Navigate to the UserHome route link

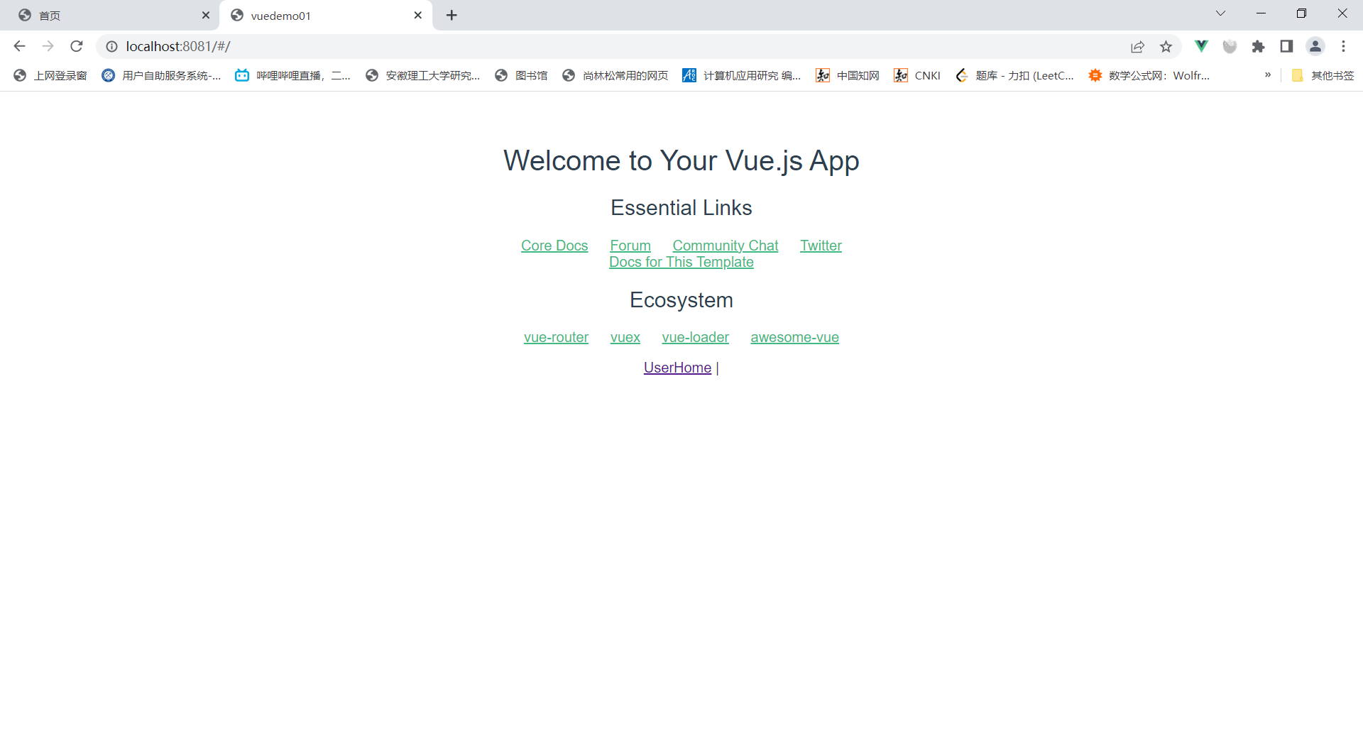tap(677, 368)
